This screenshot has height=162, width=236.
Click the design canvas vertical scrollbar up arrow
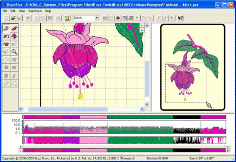pyautogui.click(x=147, y=26)
